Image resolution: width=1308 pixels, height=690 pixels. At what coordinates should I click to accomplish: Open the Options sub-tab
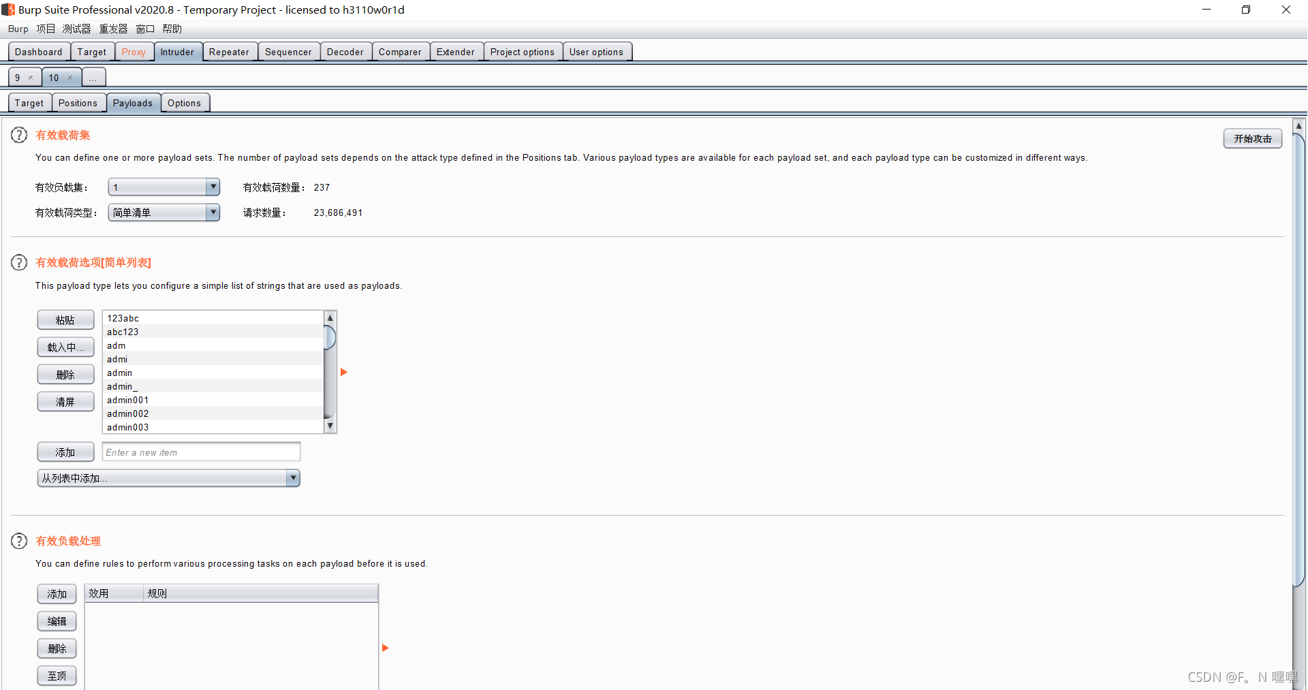pyautogui.click(x=185, y=103)
